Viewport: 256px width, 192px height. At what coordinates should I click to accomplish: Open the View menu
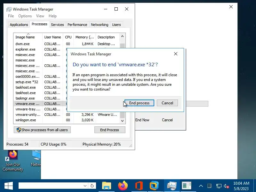40,16
